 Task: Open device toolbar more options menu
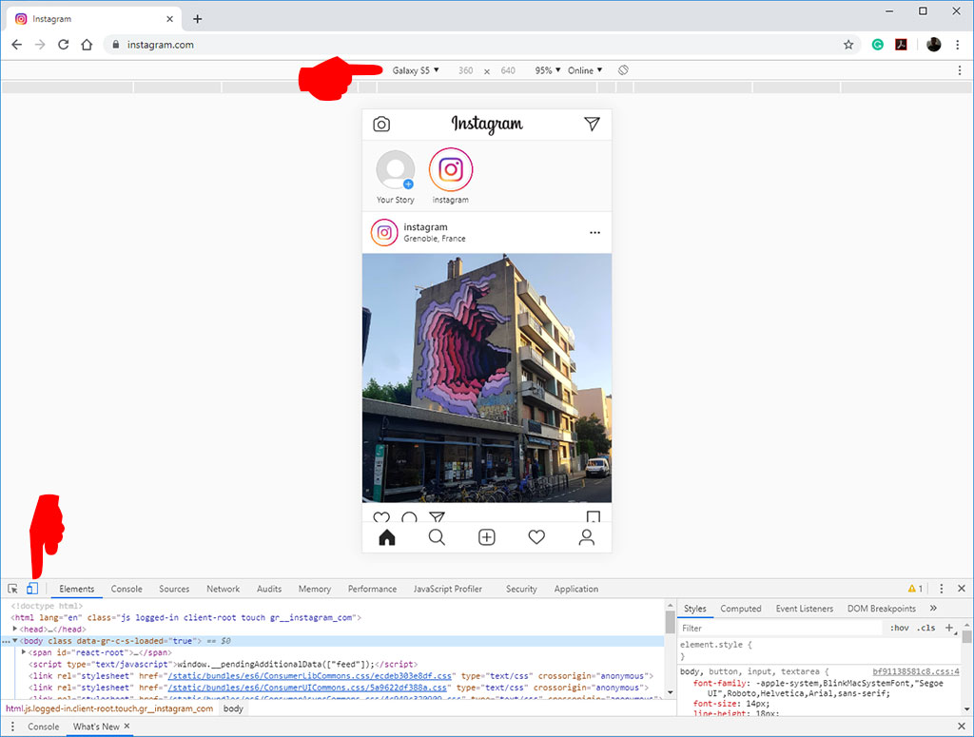click(959, 70)
